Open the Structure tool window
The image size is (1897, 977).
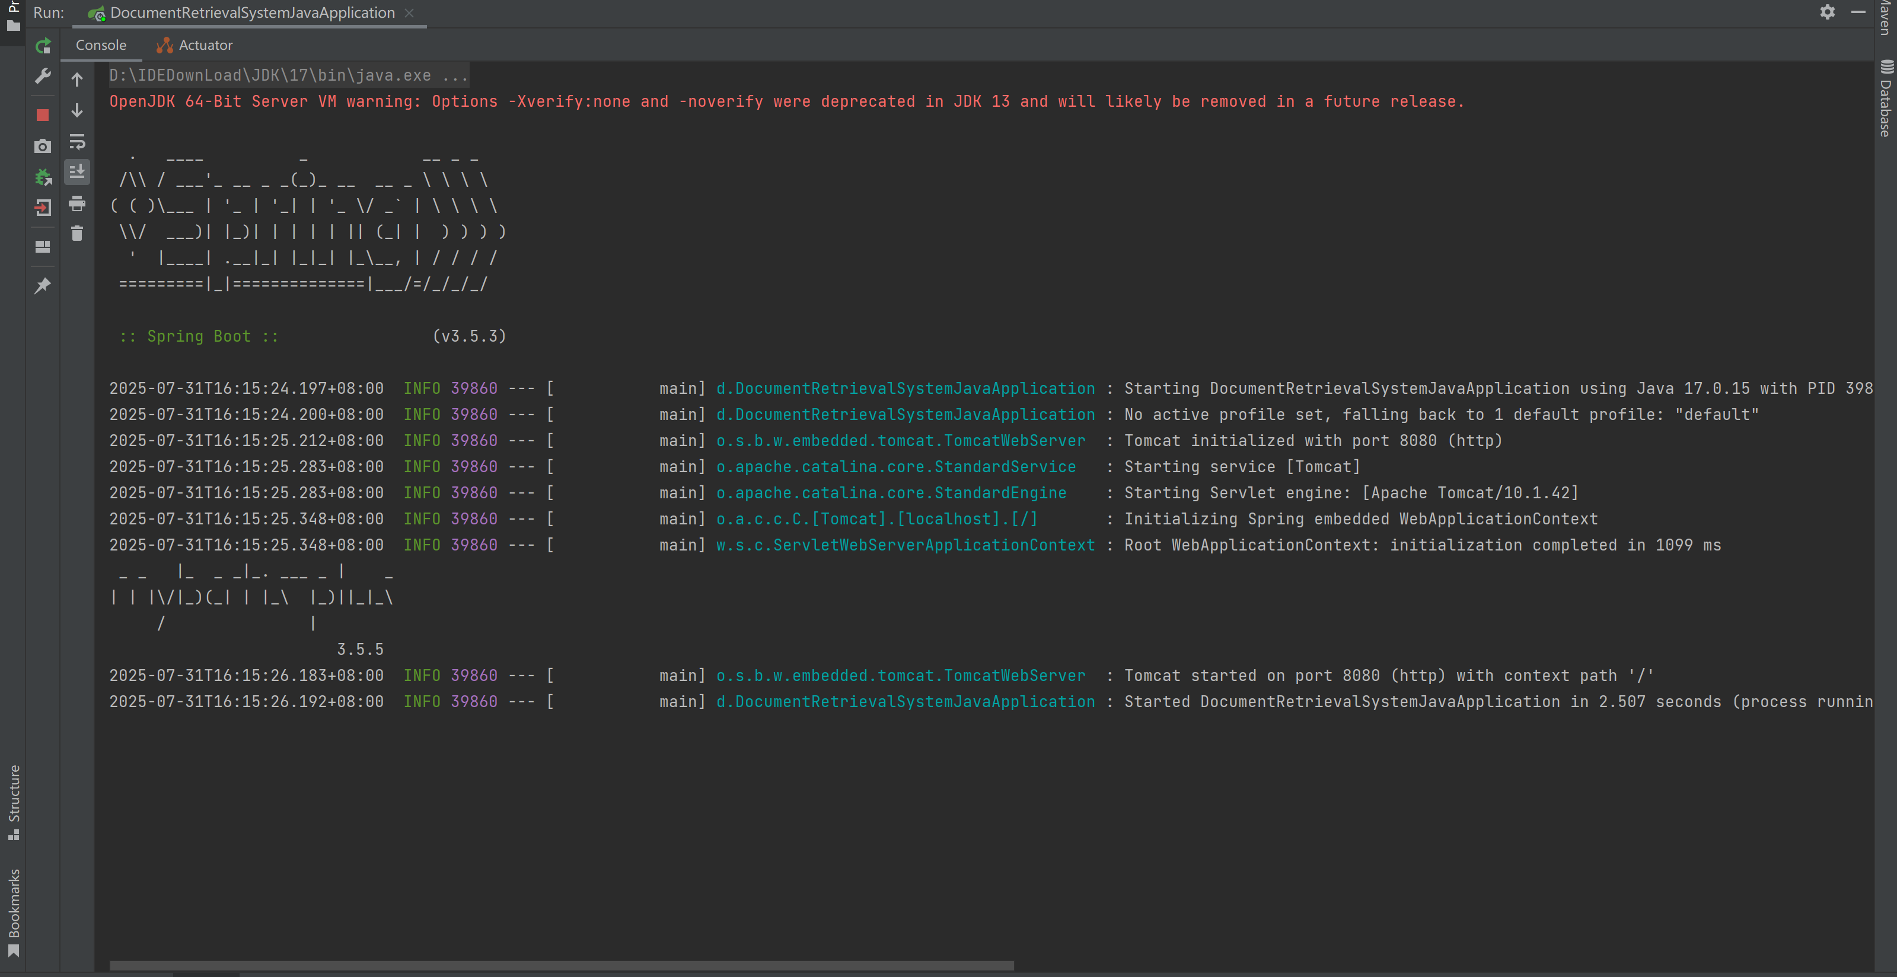point(13,803)
